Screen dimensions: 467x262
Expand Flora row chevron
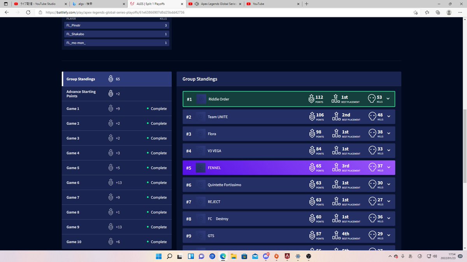click(x=388, y=134)
